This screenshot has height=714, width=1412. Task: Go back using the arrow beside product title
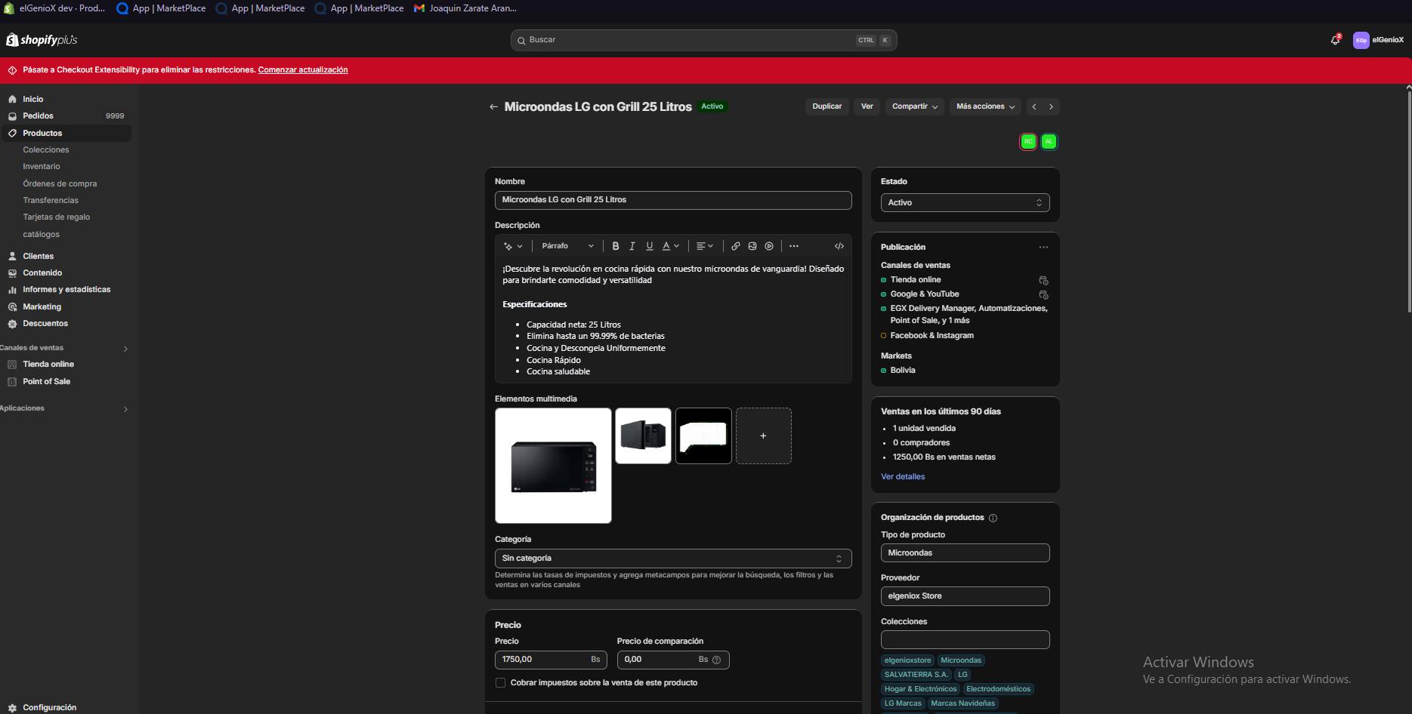click(x=493, y=107)
